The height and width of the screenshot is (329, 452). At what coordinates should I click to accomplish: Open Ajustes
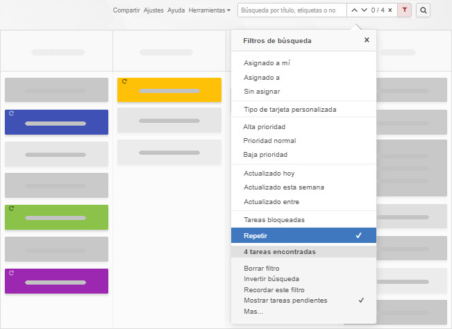[153, 10]
